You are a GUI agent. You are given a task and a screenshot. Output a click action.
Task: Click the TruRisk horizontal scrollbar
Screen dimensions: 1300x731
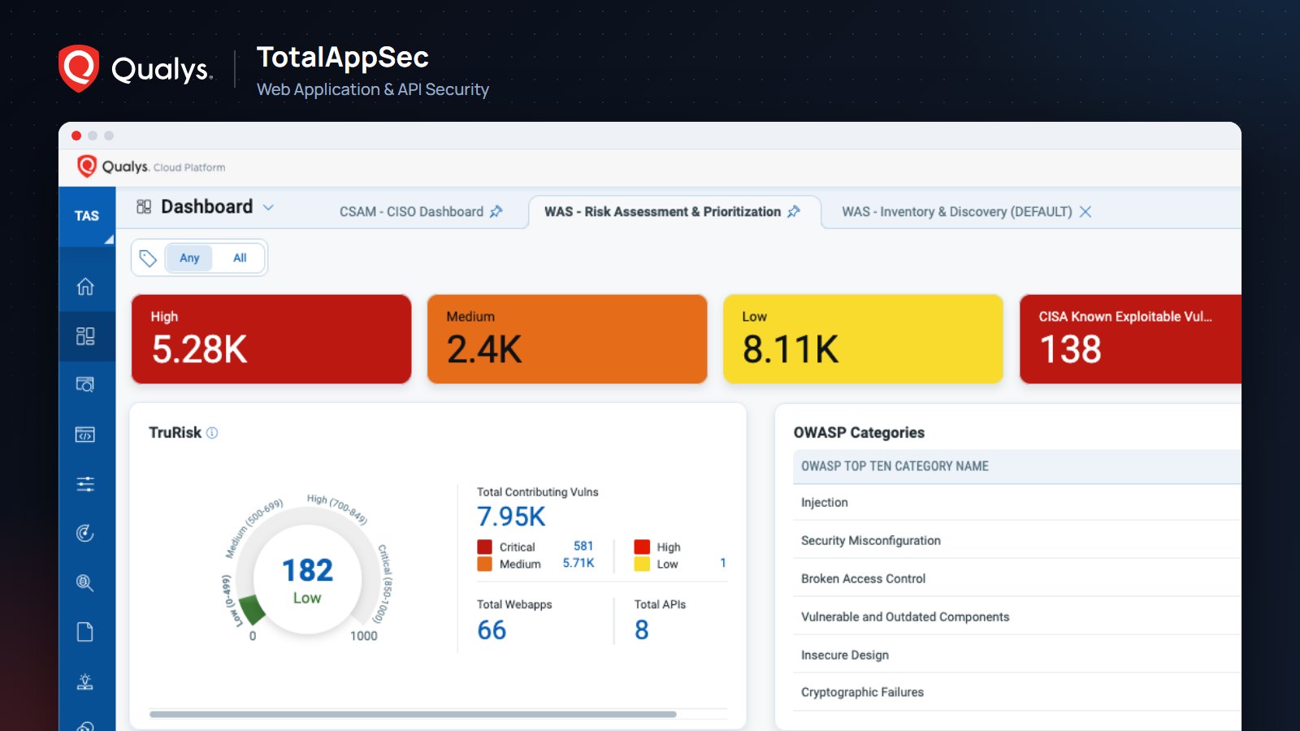pos(413,715)
